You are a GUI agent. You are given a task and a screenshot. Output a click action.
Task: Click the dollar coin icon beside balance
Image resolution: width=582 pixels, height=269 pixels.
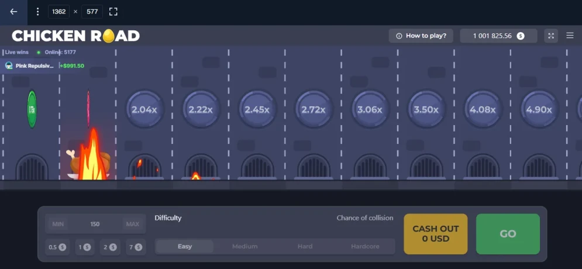point(521,36)
